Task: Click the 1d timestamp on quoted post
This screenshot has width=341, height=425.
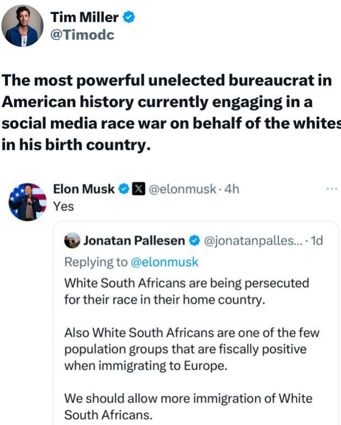Action: click(x=316, y=241)
